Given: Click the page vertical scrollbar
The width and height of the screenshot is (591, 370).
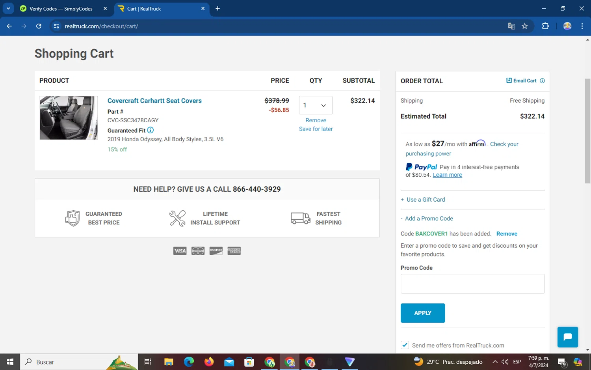Looking at the screenshot, I should click(x=587, y=131).
